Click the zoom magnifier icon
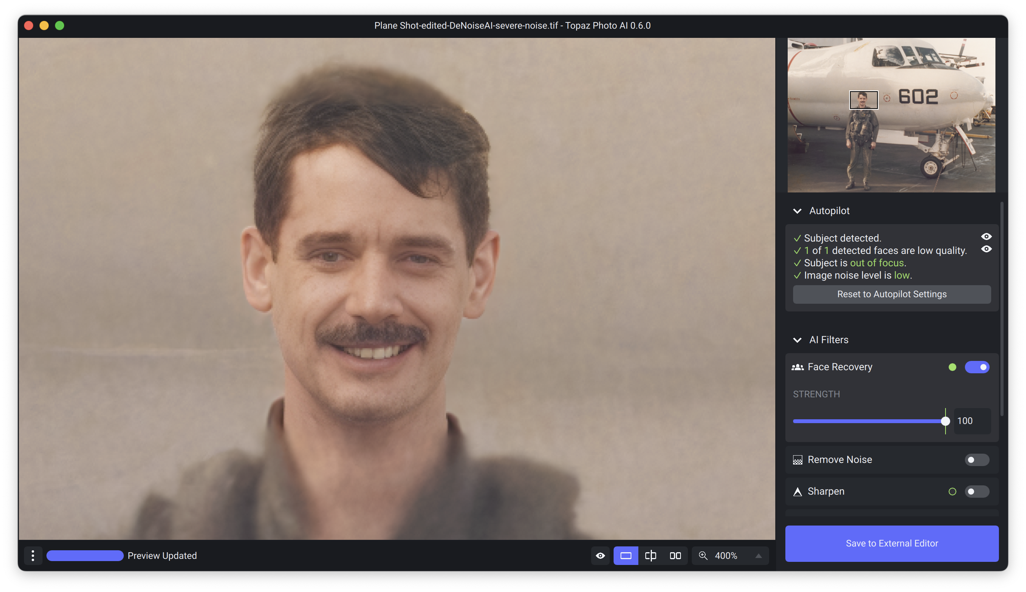Screen dimensions: 1026x592 (x=703, y=555)
